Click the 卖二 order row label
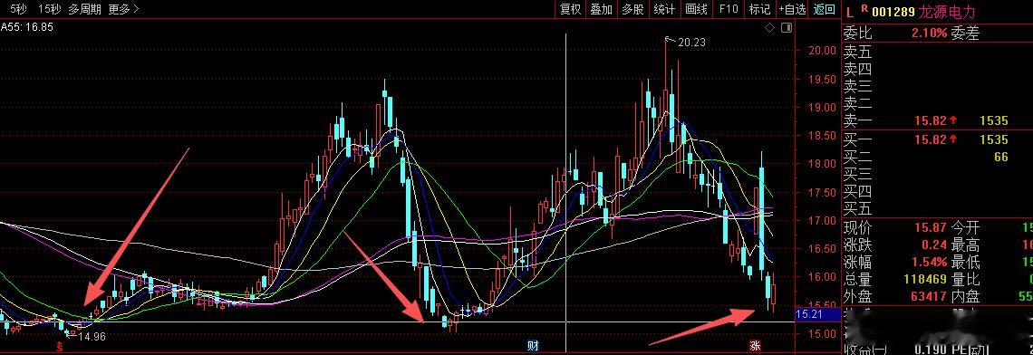This screenshot has width=1033, height=355. point(858,103)
